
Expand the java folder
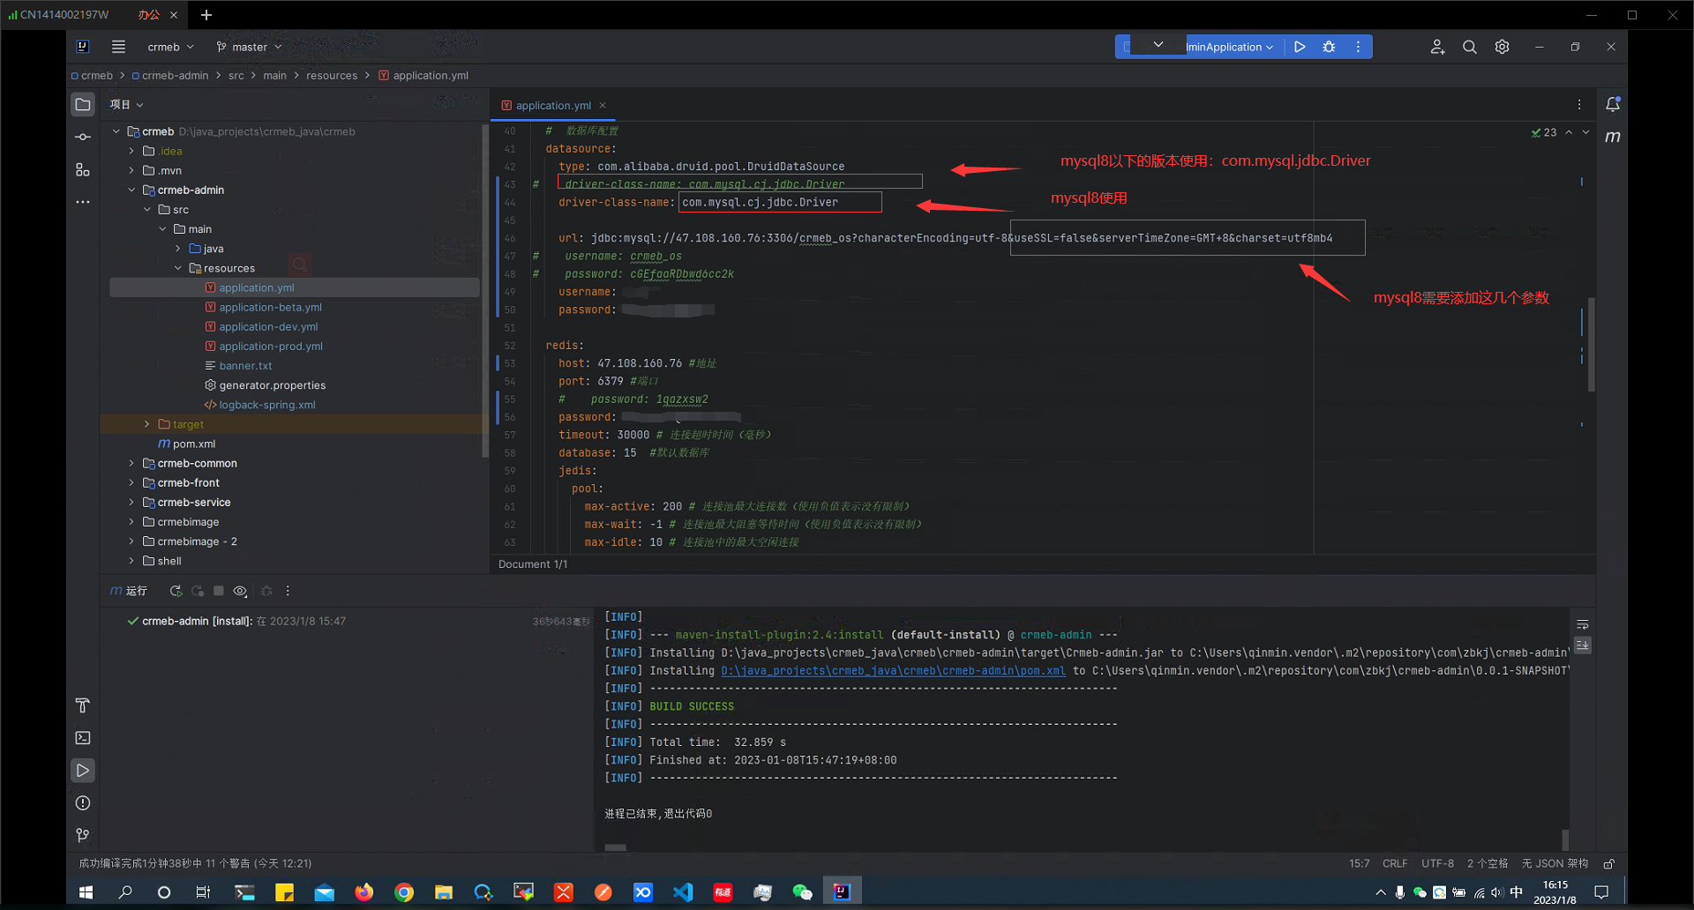pos(177,249)
